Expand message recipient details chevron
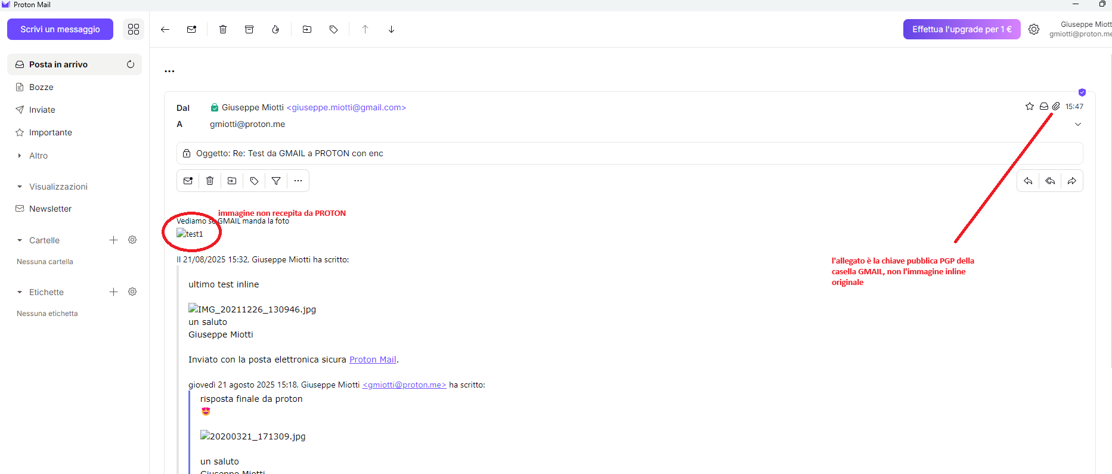This screenshot has height=474, width=1112. pyautogui.click(x=1078, y=125)
